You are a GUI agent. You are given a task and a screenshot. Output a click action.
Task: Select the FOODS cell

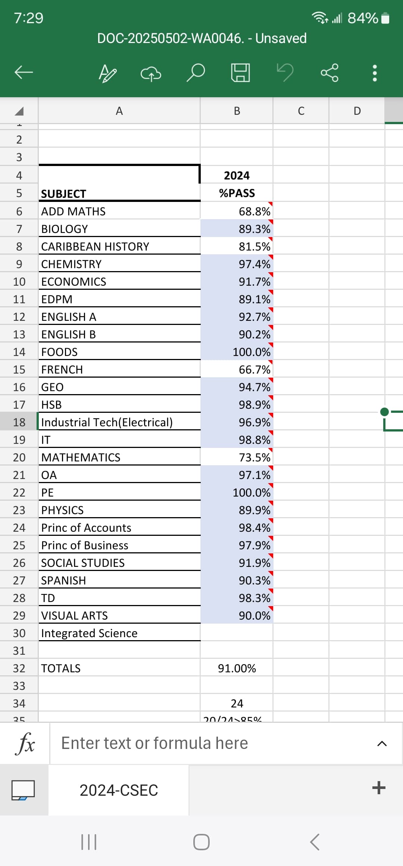(119, 352)
